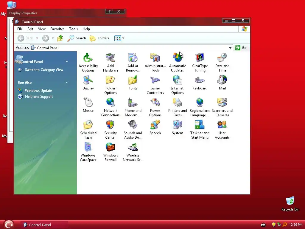
Task: Expand the Forward history dropdown arrow
Action: [x=53, y=38]
